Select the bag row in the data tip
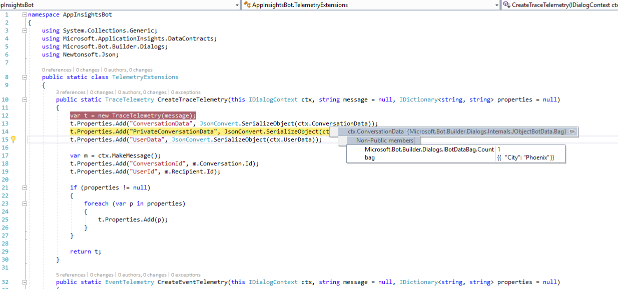The image size is (618, 289). point(369,157)
